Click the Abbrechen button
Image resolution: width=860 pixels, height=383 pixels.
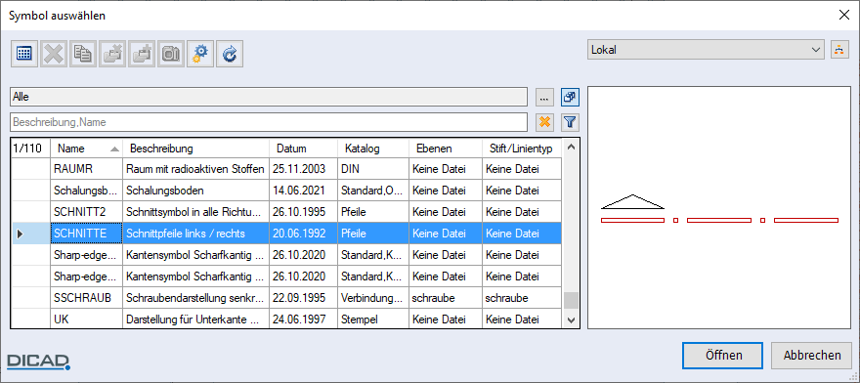(x=812, y=356)
